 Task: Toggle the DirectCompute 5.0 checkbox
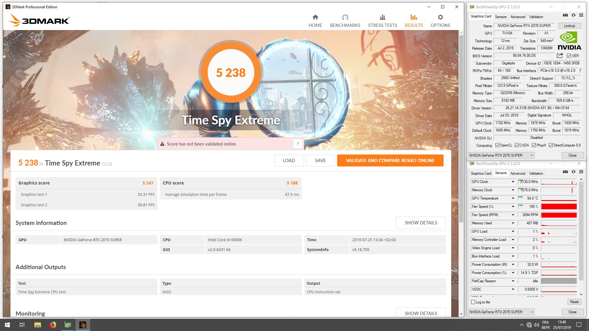coord(551,145)
